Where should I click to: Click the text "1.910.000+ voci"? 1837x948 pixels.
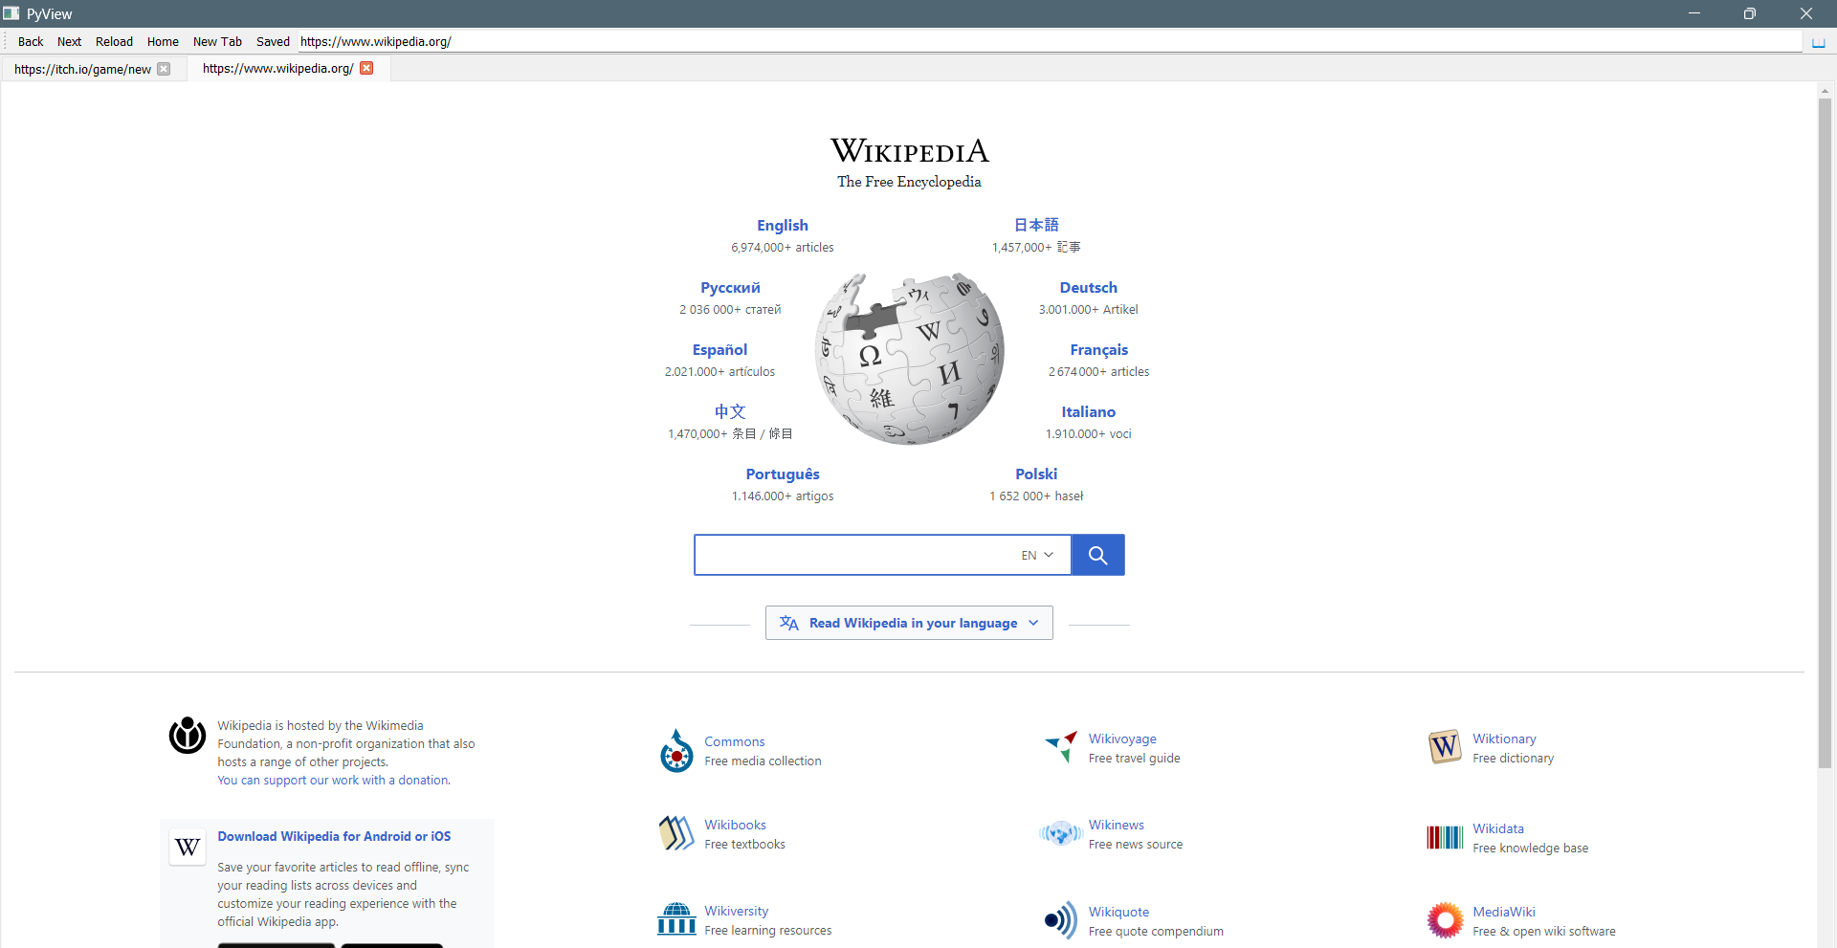(1089, 434)
